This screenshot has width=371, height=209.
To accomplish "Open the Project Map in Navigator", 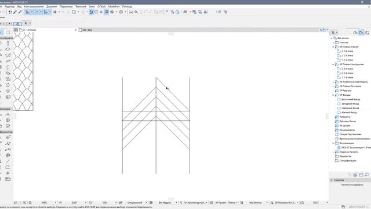I will (x=355, y=33).
